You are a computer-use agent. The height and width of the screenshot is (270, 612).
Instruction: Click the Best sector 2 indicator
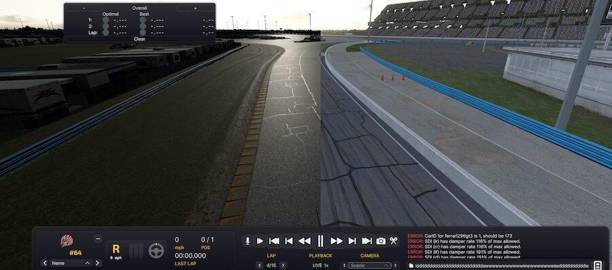point(143,26)
